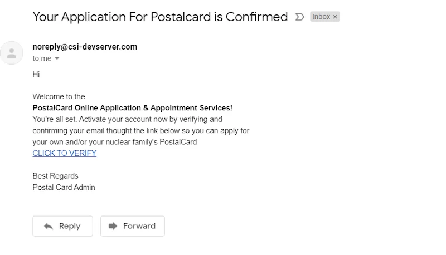The height and width of the screenshot is (255, 446).
Task: Click the "Welcome to the" line
Action: [59, 96]
